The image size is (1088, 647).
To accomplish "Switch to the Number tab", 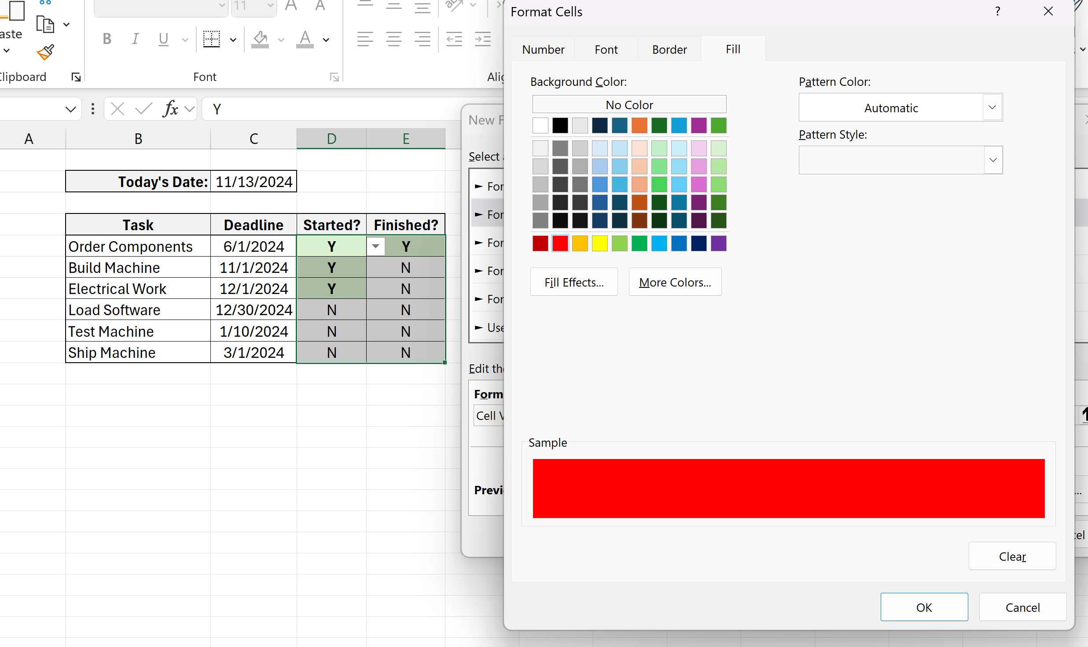I will pos(543,49).
